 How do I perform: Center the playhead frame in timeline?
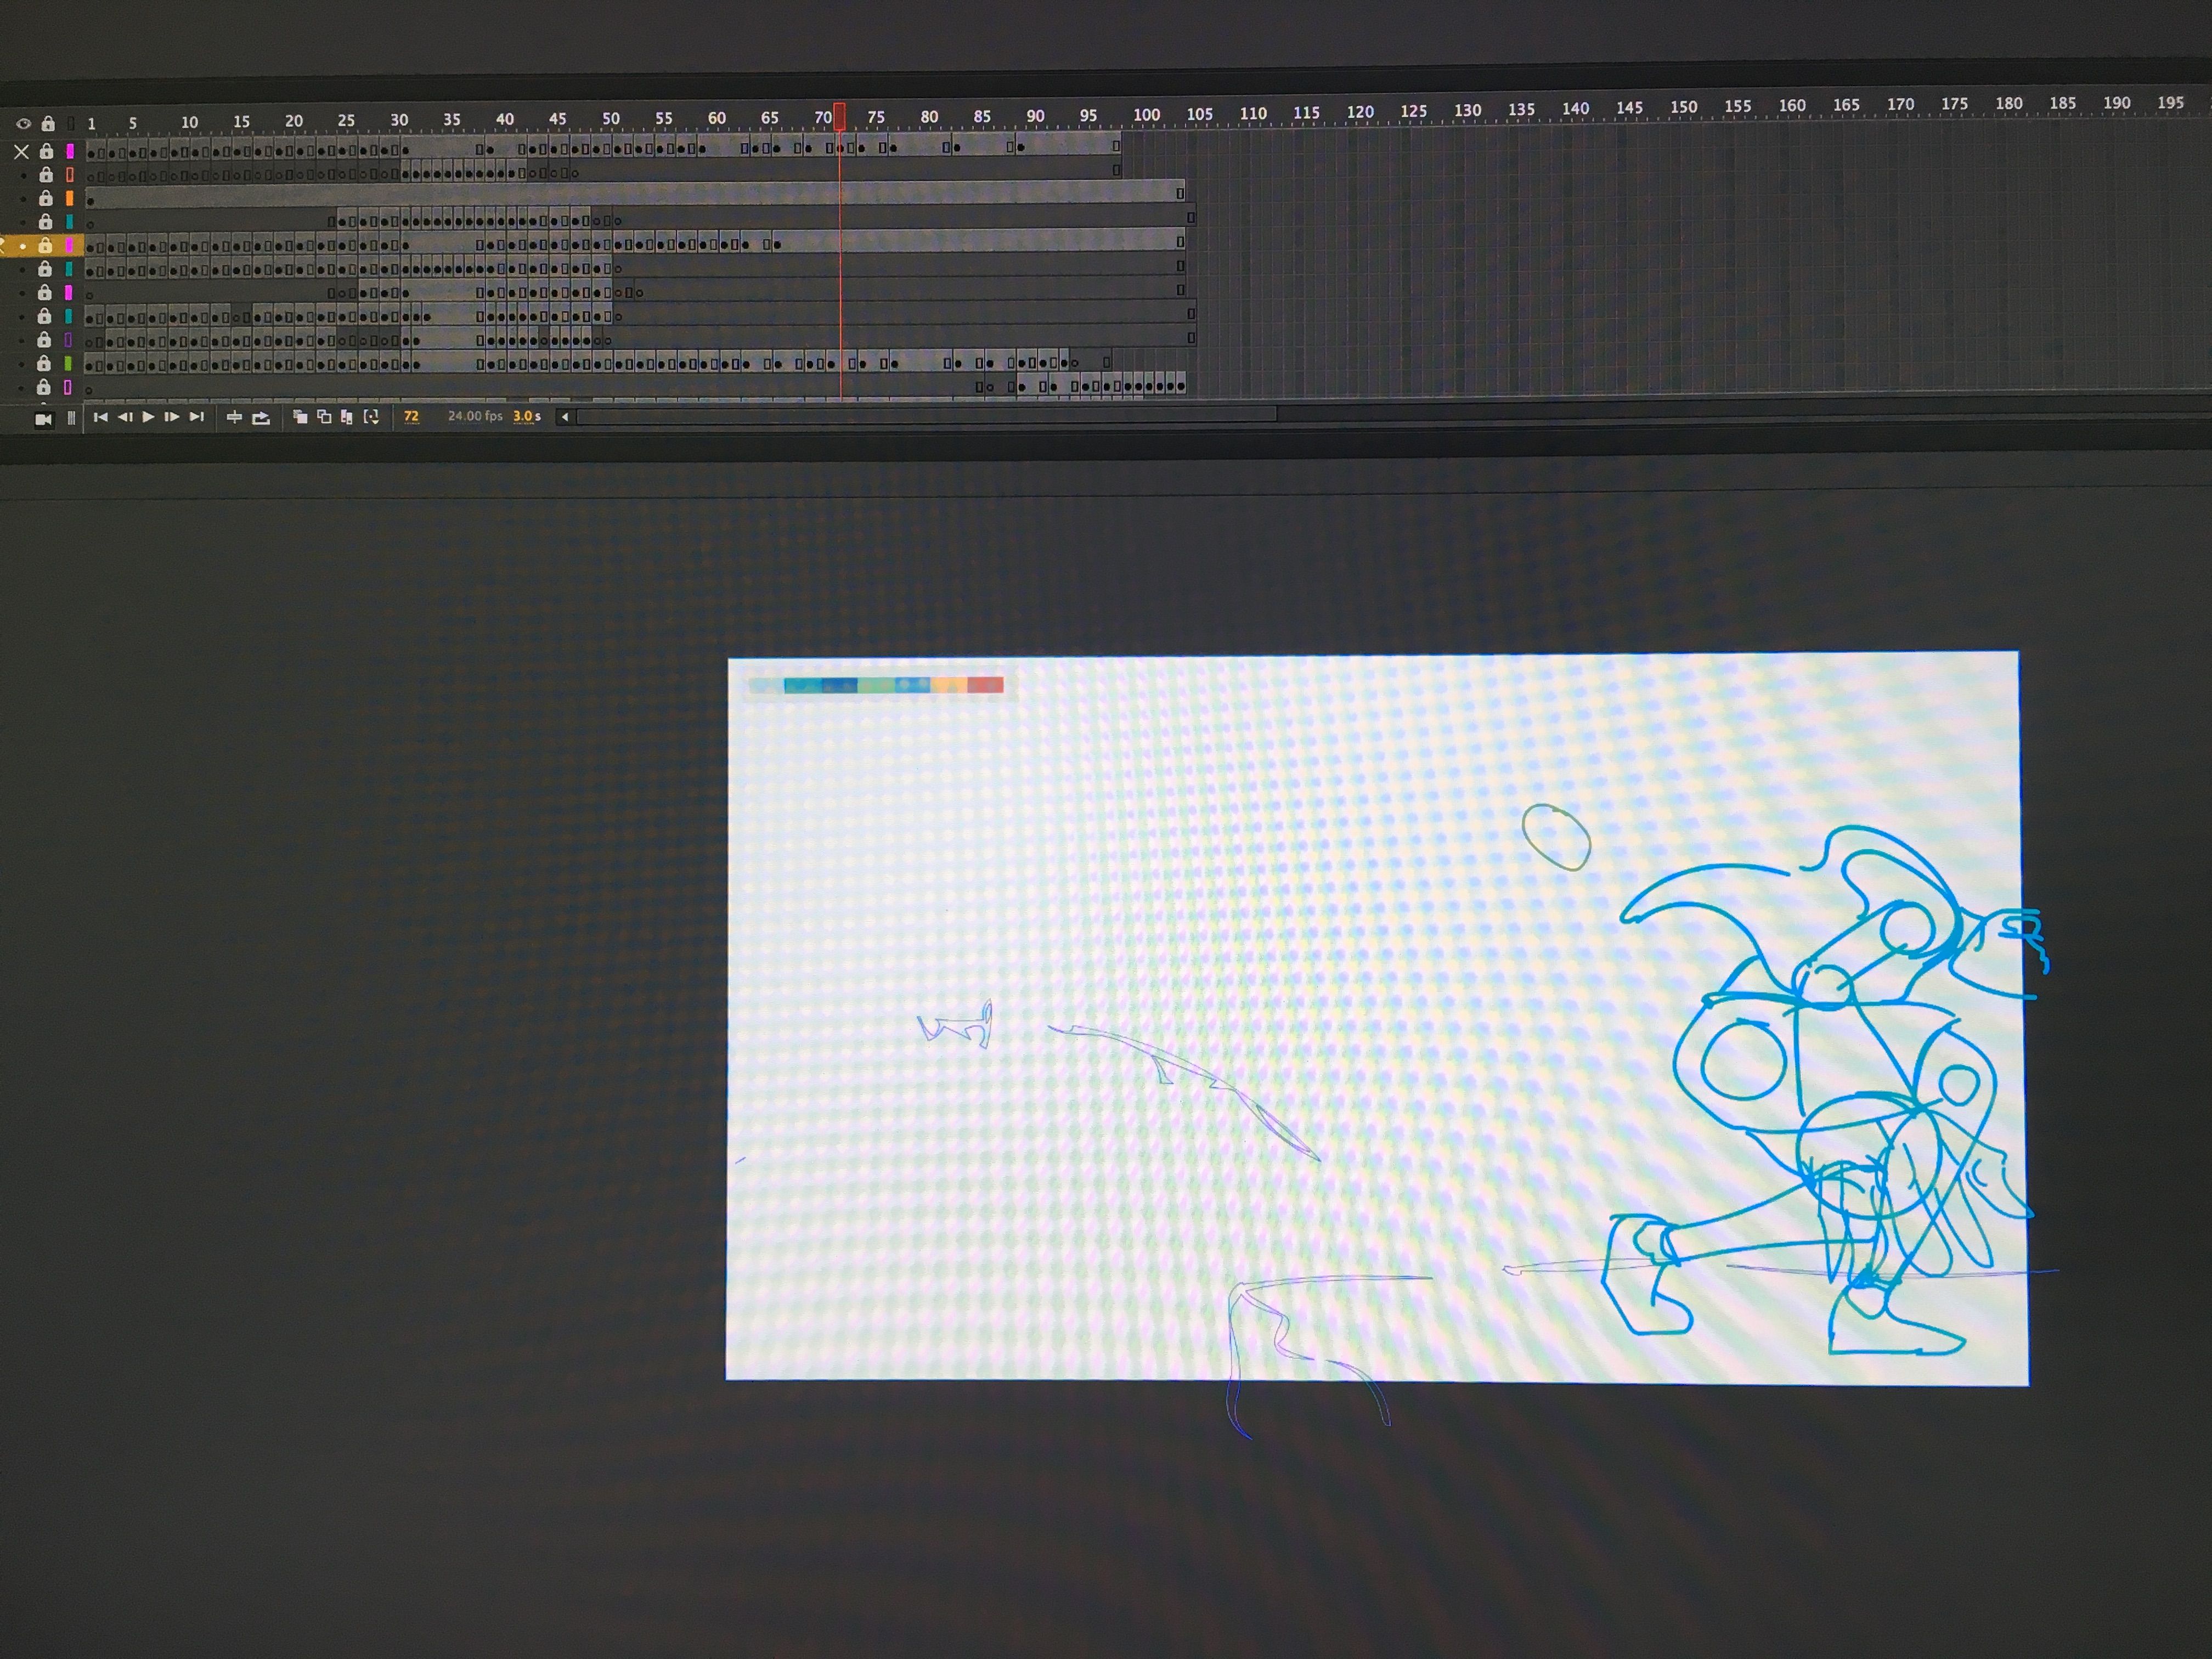(234, 418)
